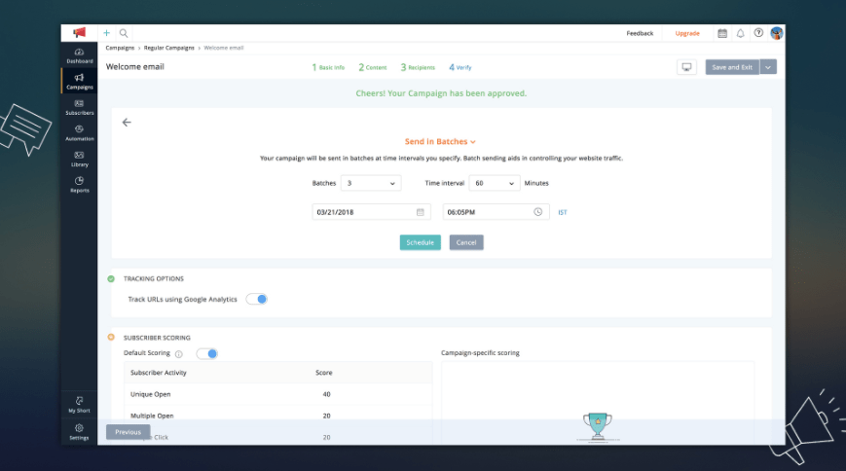Screen dimensions: 846x471
Task: Click the time field 06:05PM
Action: point(496,212)
